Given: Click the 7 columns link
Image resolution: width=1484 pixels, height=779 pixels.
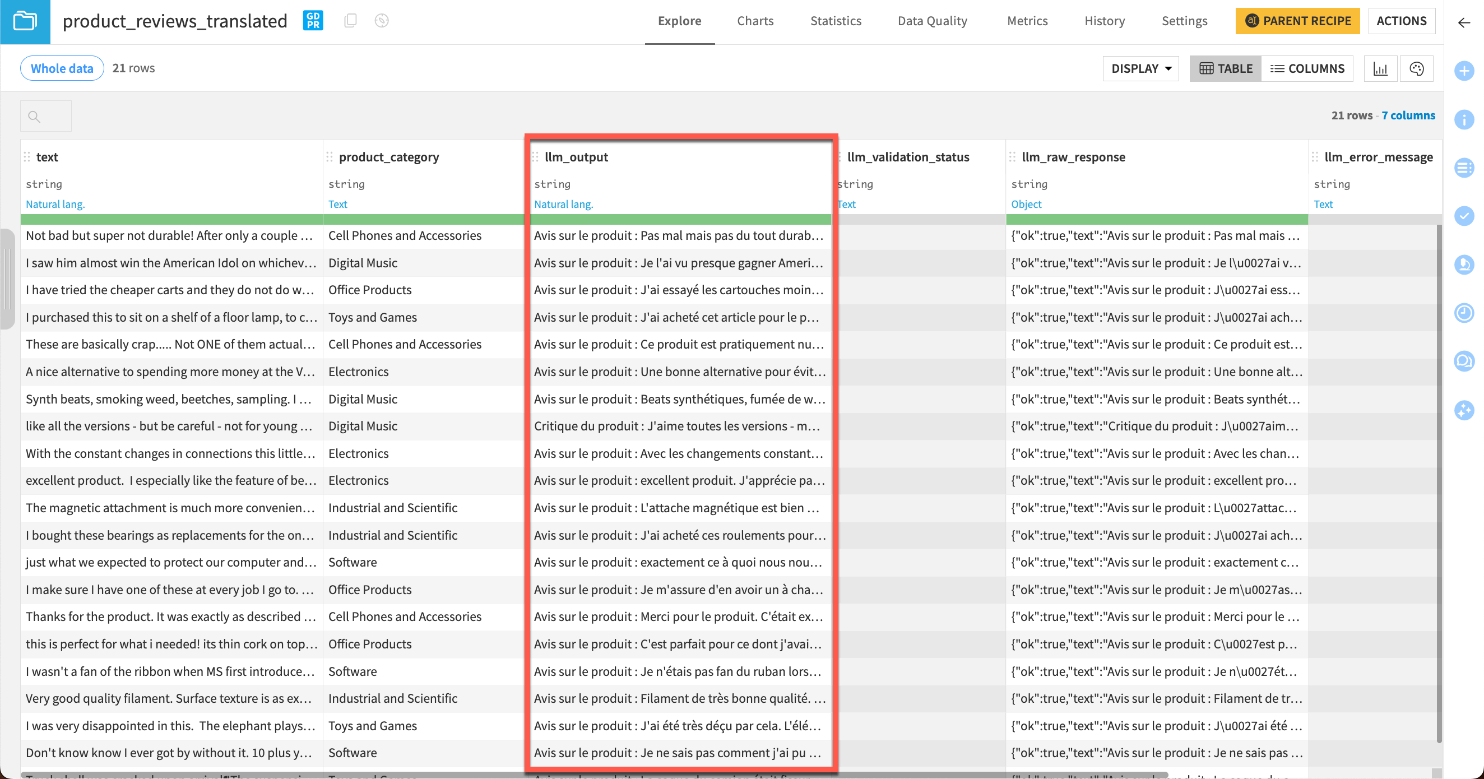Looking at the screenshot, I should pos(1408,115).
